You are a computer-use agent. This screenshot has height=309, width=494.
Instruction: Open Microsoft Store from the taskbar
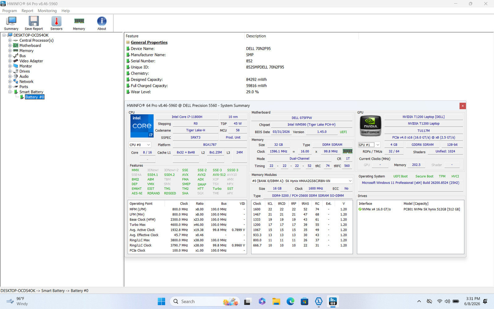(304, 301)
